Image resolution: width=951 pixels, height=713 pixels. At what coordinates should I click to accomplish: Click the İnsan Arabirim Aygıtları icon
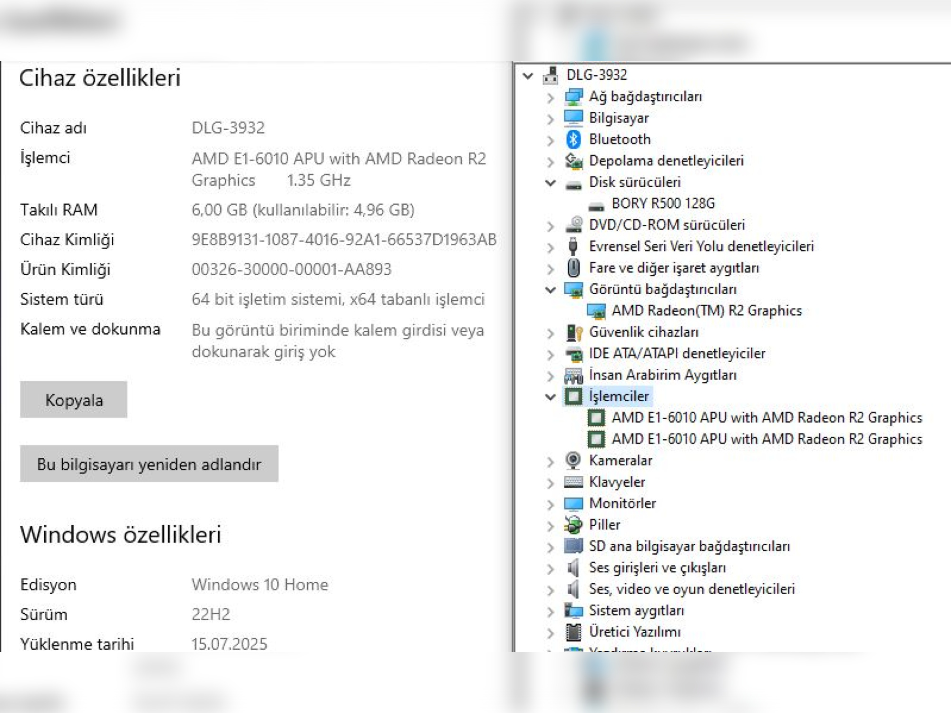(x=573, y=376)
